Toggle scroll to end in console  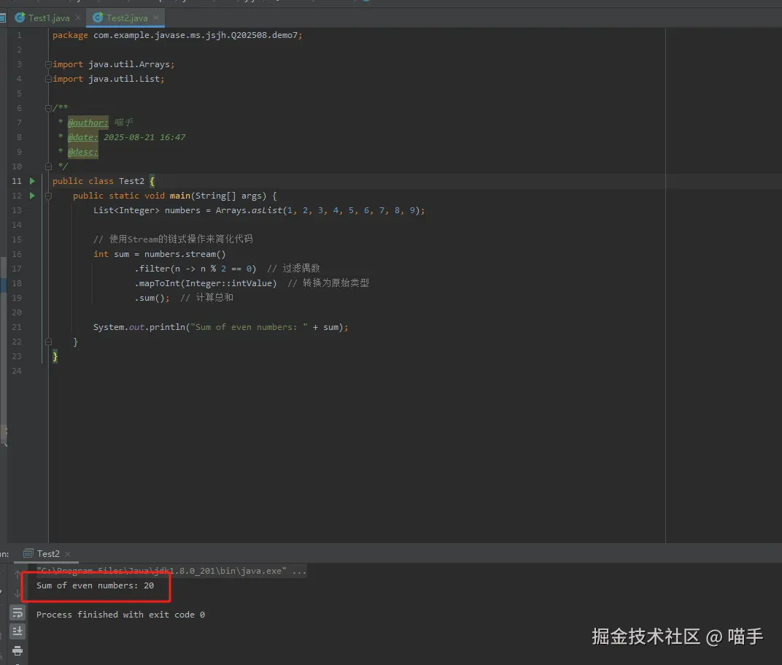click(18, 631)
